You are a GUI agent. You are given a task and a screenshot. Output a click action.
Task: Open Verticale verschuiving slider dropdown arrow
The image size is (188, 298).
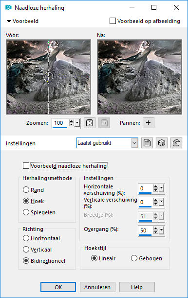click(161, 202)
